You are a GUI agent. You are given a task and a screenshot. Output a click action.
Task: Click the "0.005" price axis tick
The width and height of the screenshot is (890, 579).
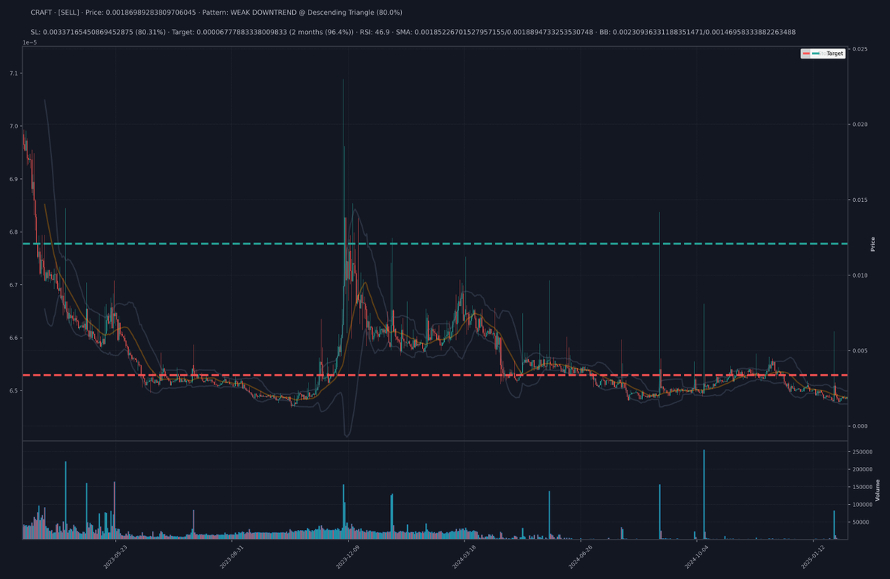860,350
